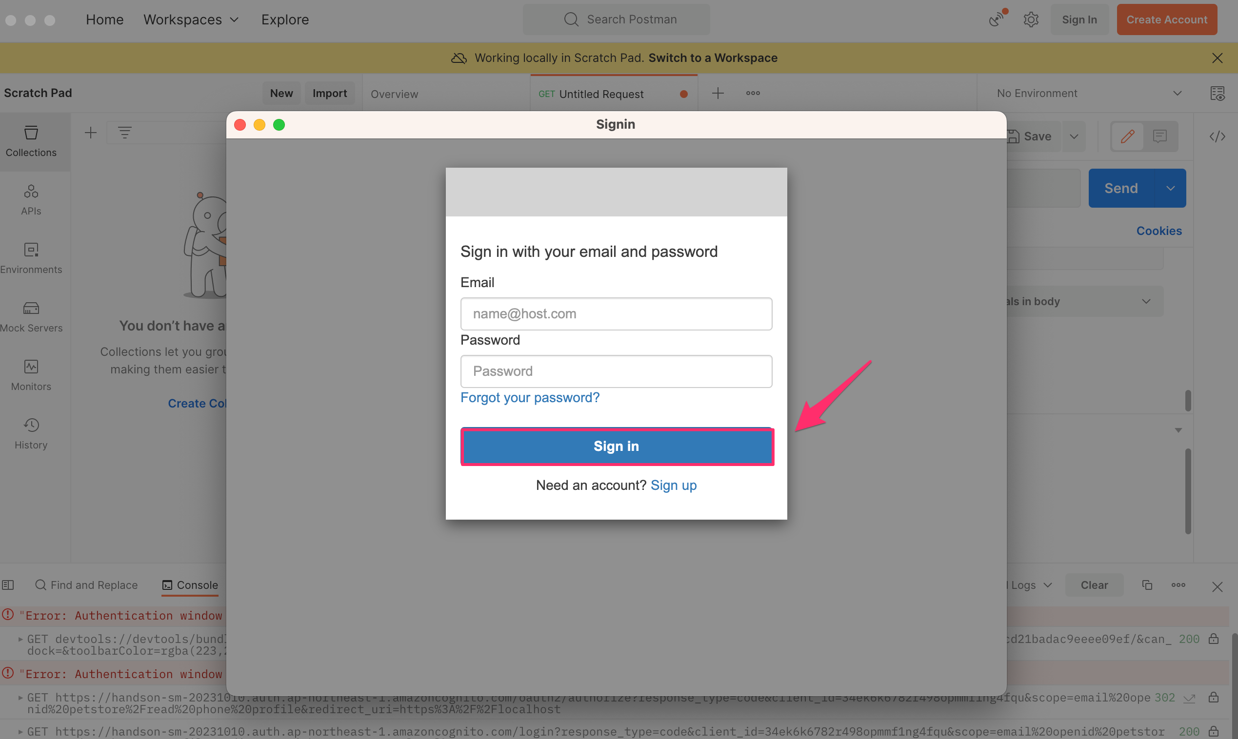Viewport: 1238px width, 739px height.
Task: Open the Monitors sidebar panel
Action: 31,375
